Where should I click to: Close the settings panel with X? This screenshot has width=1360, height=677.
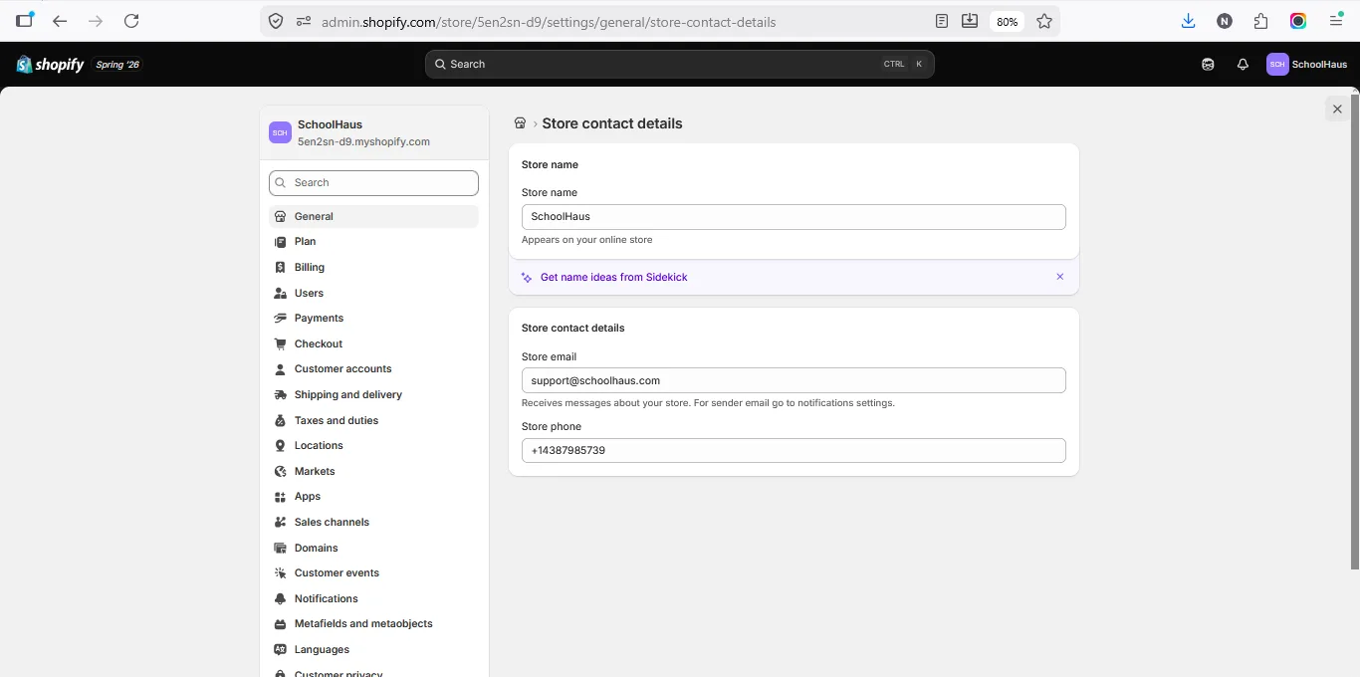pos(1337,110)
